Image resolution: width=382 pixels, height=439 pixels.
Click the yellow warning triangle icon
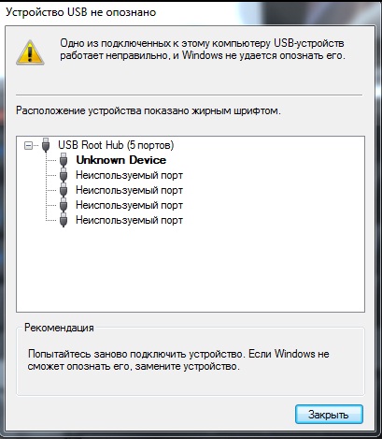30,52
